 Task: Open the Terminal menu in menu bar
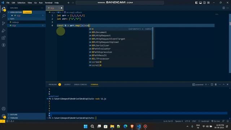(x=49, y=3)
